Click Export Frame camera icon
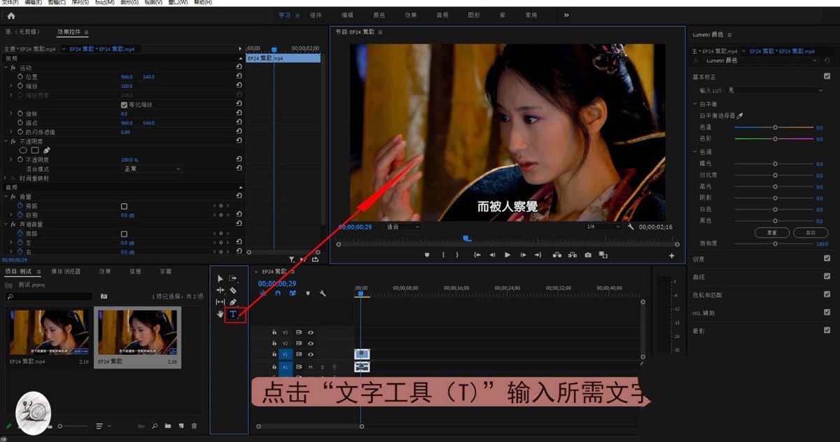Image resolution: width=840 pixels, height=442 pixels. pos(588,255)
